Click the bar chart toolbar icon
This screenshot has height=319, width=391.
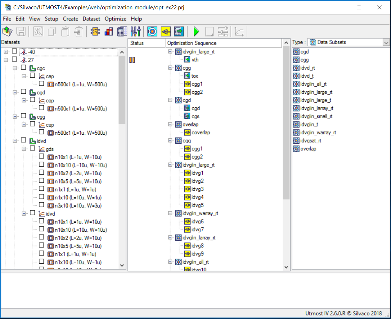(x=108, y=32)
